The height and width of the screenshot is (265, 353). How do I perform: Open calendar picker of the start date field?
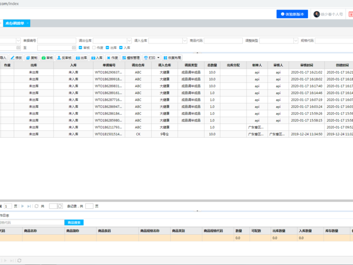pos(18,48)
